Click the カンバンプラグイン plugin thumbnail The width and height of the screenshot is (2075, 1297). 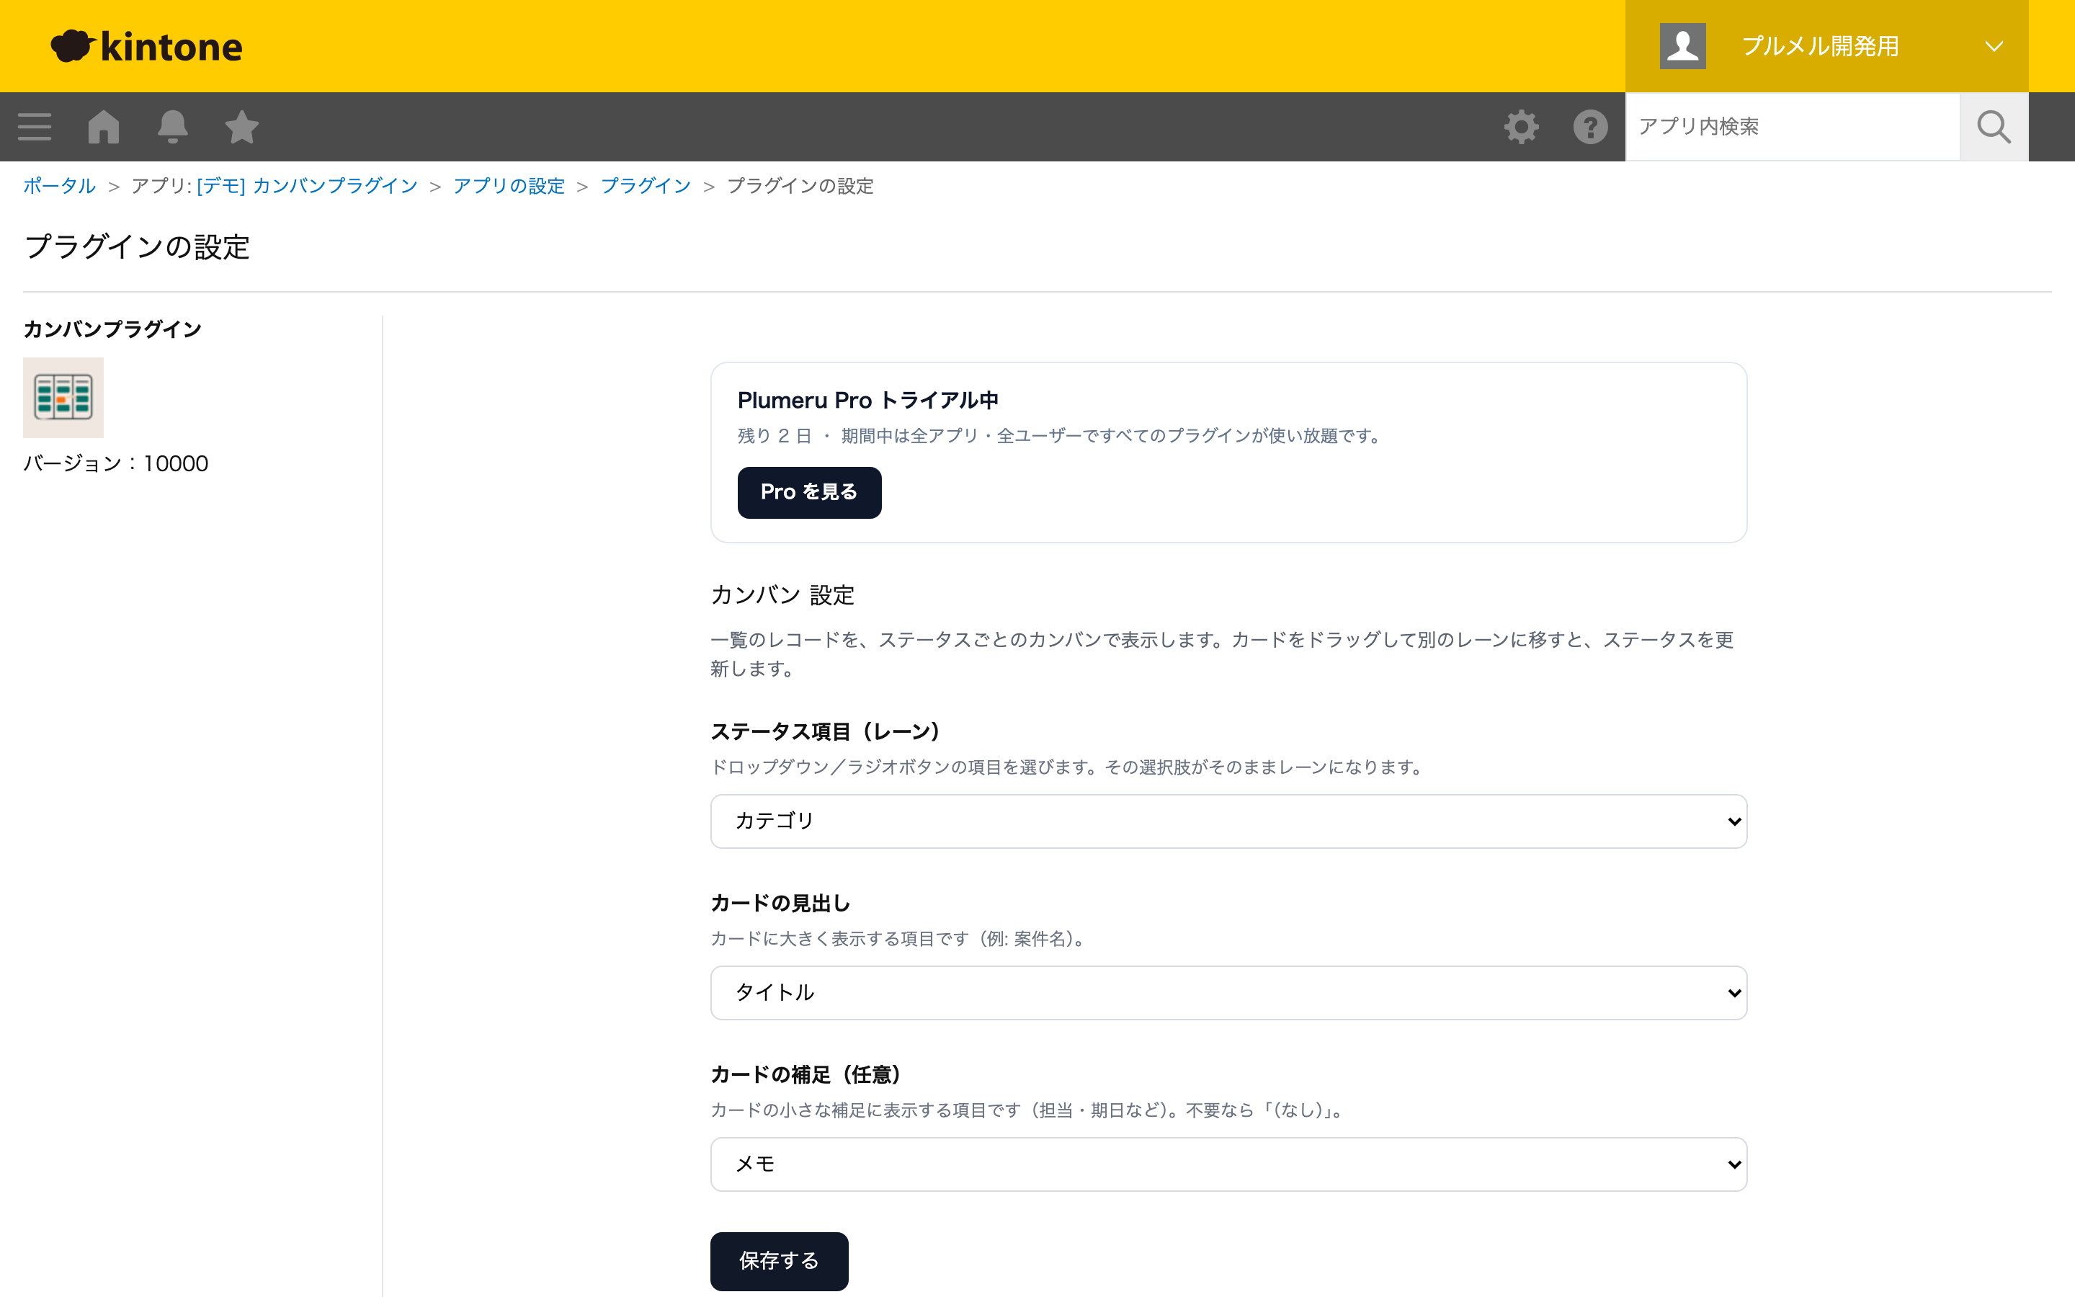(x=63, y=398)
